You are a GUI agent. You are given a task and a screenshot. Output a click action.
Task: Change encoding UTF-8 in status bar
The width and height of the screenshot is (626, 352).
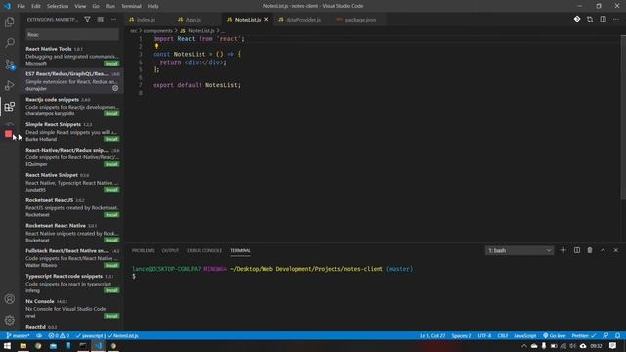coord(484,335)
